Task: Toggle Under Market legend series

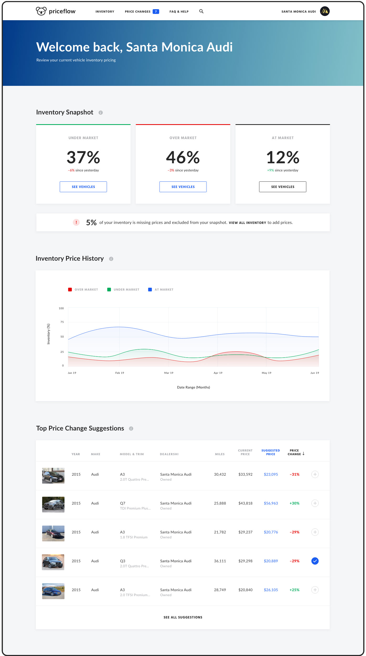Action: [x=123, y=290]
